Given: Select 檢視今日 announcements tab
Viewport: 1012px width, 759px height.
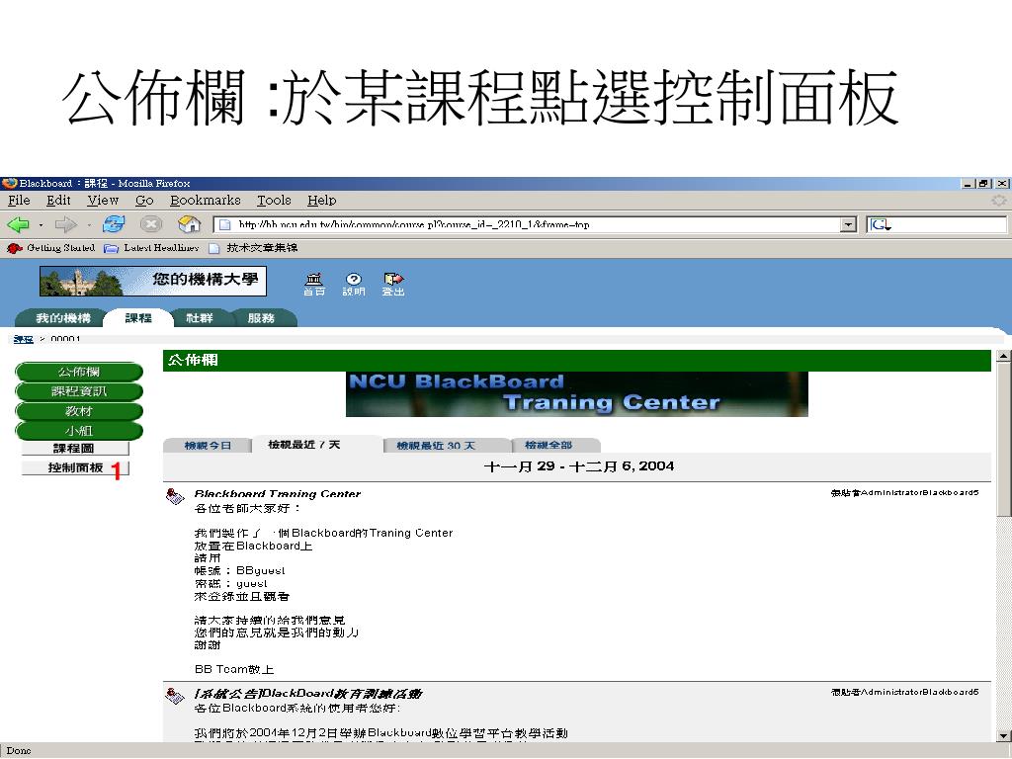Looking at the screenshot, I should tap(208, 446).
